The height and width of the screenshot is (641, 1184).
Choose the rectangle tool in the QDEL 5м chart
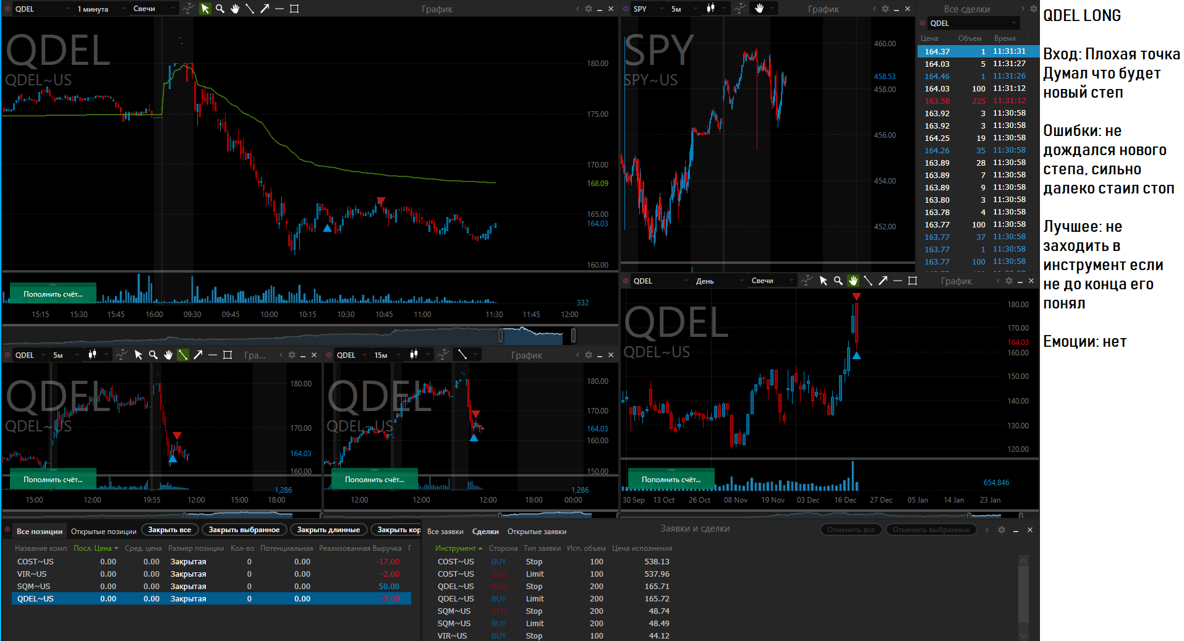228,355
